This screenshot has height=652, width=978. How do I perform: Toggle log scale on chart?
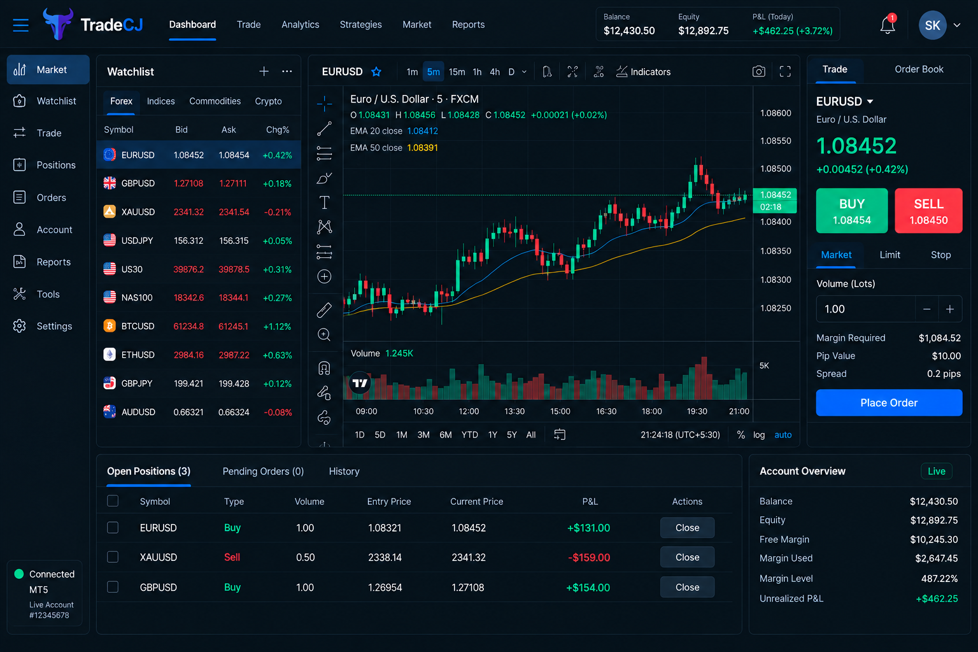pos(759,435)
